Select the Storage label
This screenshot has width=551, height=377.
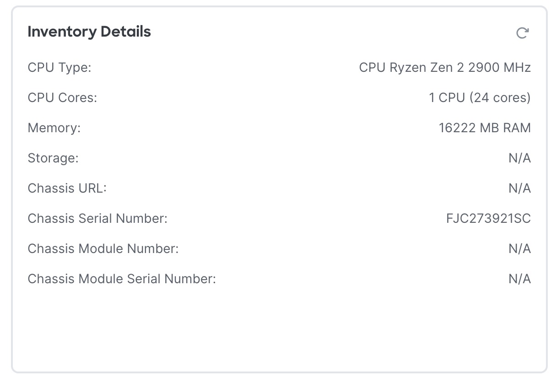[x=53, y=158]
